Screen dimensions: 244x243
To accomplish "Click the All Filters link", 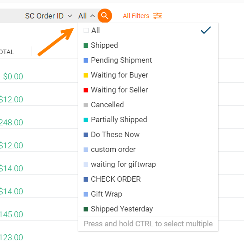I will (x=136, y=16).
